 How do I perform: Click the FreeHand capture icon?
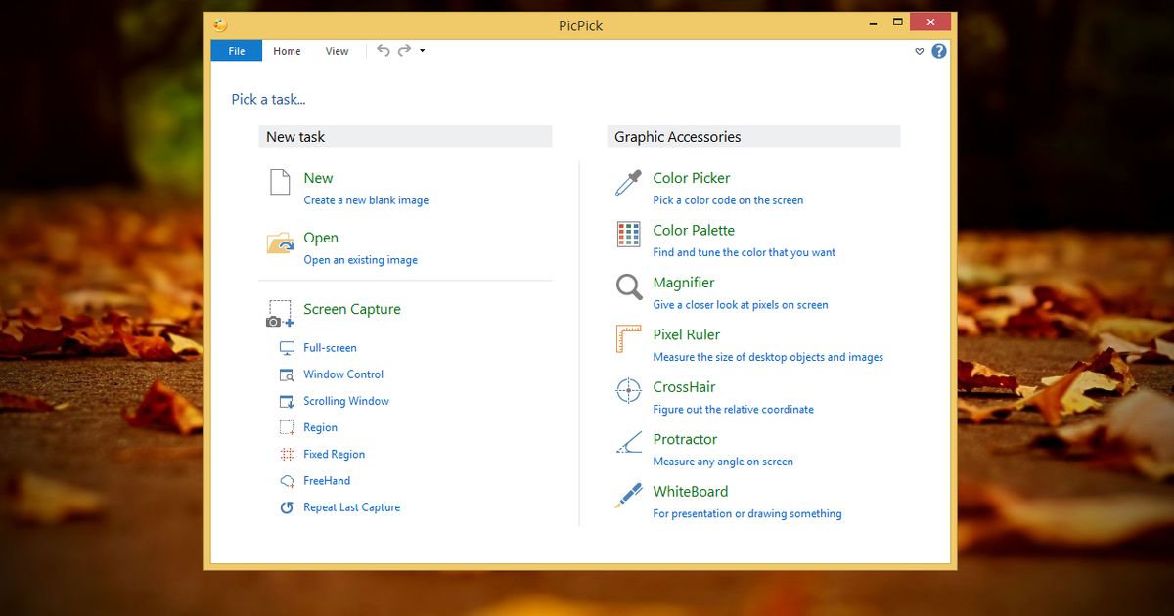point(287,481)
